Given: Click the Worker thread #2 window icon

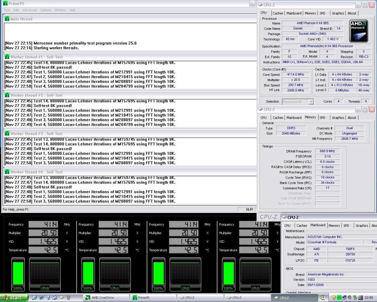Looking at the screenshot, I should [x=7, y=96].
